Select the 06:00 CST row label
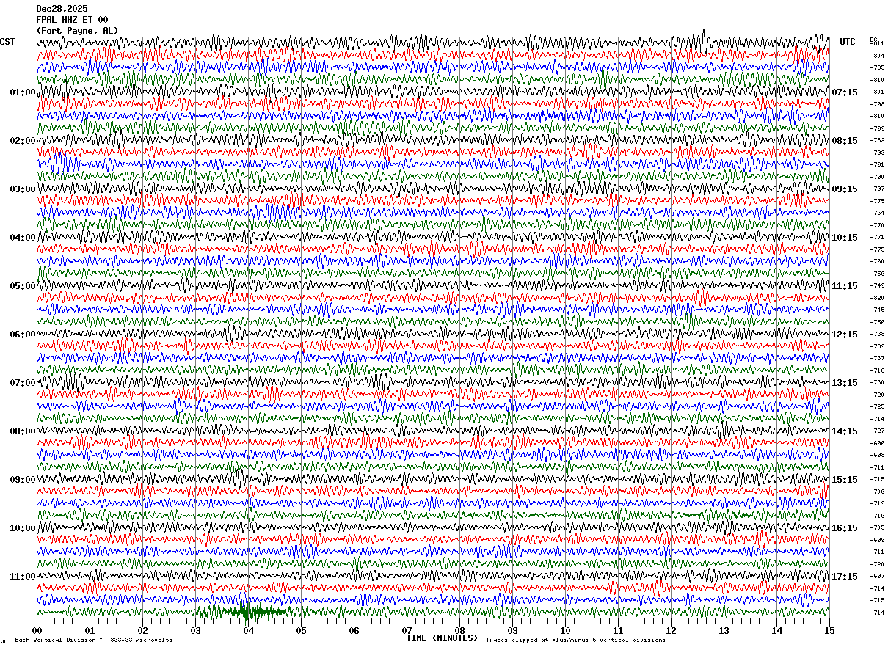The image size is (888, 650). pyautogui.click(x=23, y=335)
